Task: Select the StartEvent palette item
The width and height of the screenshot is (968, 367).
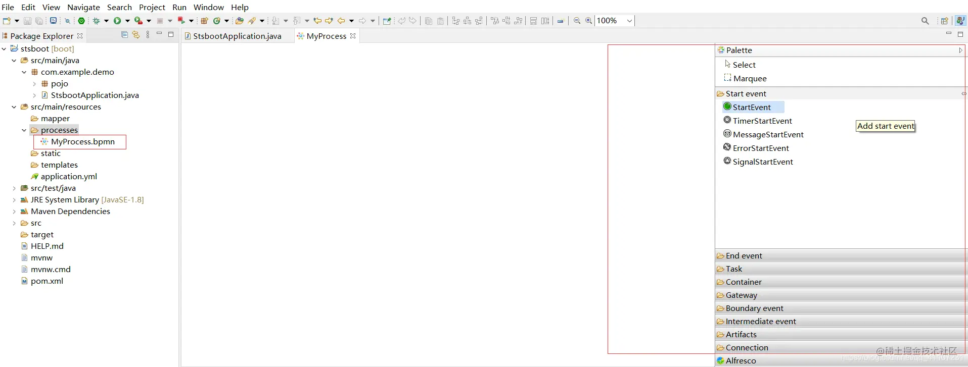Action: (x=753, y=107)
